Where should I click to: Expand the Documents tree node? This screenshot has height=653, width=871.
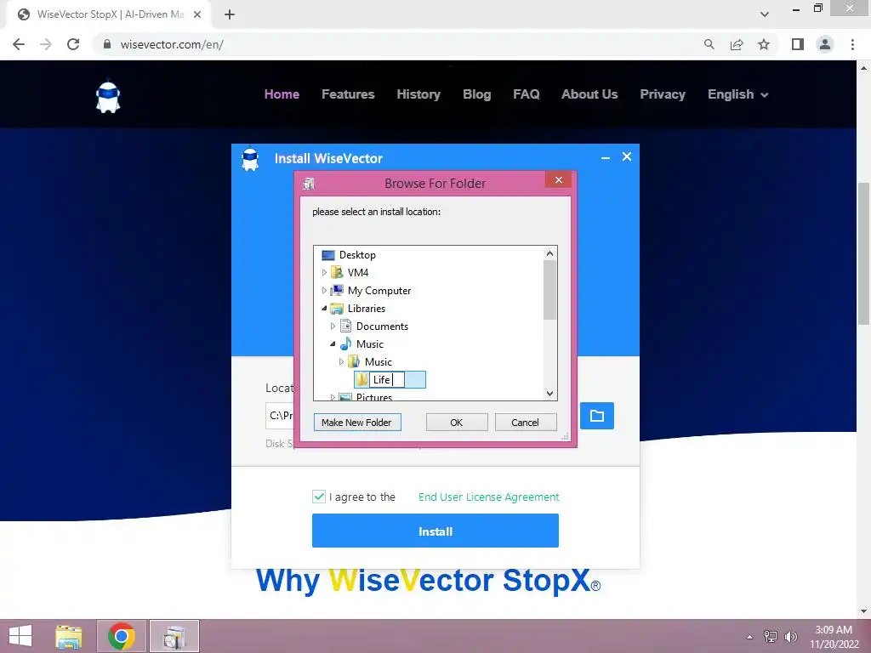coord(333,326)
